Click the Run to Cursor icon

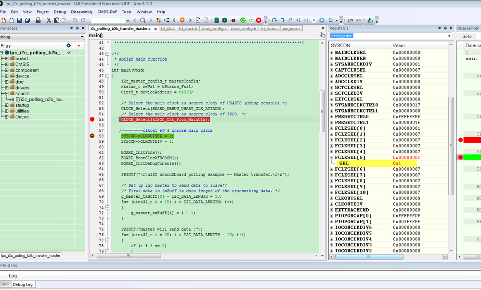pos(306,20)
